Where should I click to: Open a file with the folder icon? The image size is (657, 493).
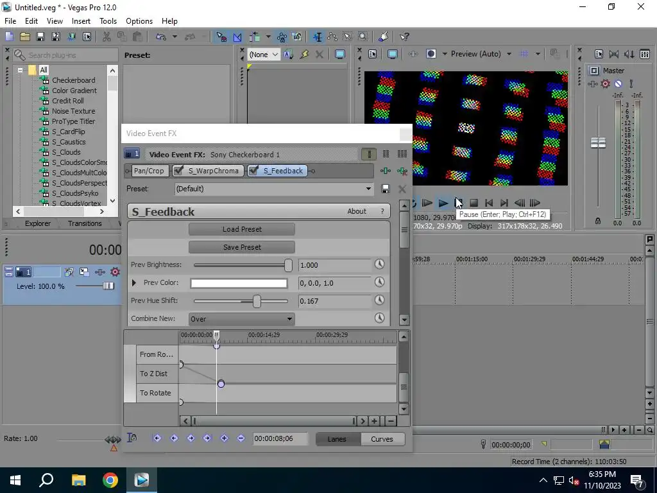[x=25, y=37]
